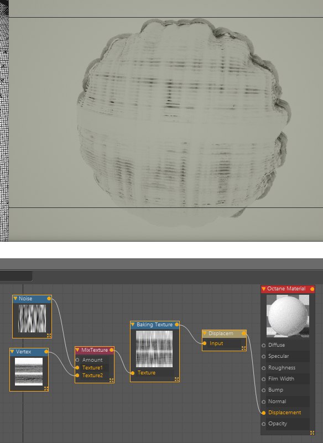Collapse the Noise node with its triangle

click(x=15, y=298)
